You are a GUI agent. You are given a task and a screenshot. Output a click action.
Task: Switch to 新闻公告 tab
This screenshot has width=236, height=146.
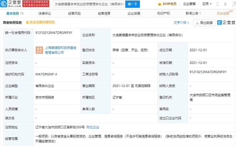point(193,13)
